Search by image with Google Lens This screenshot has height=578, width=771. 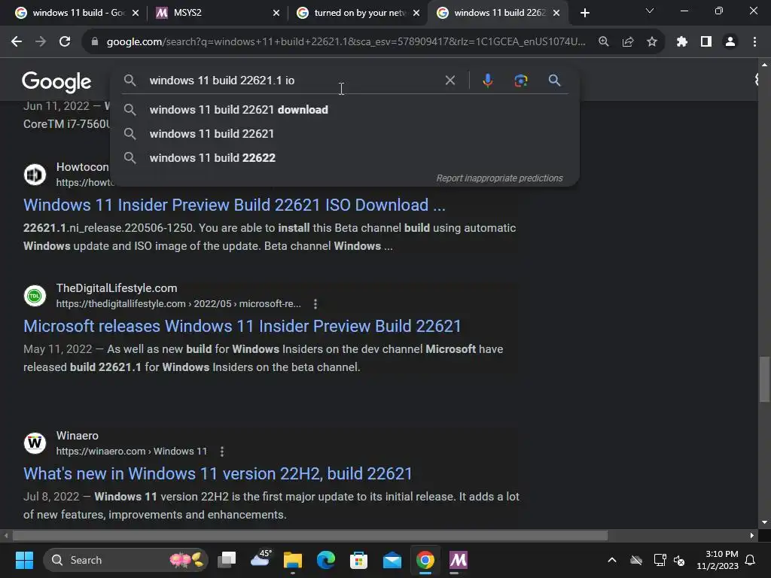point(521,80)
